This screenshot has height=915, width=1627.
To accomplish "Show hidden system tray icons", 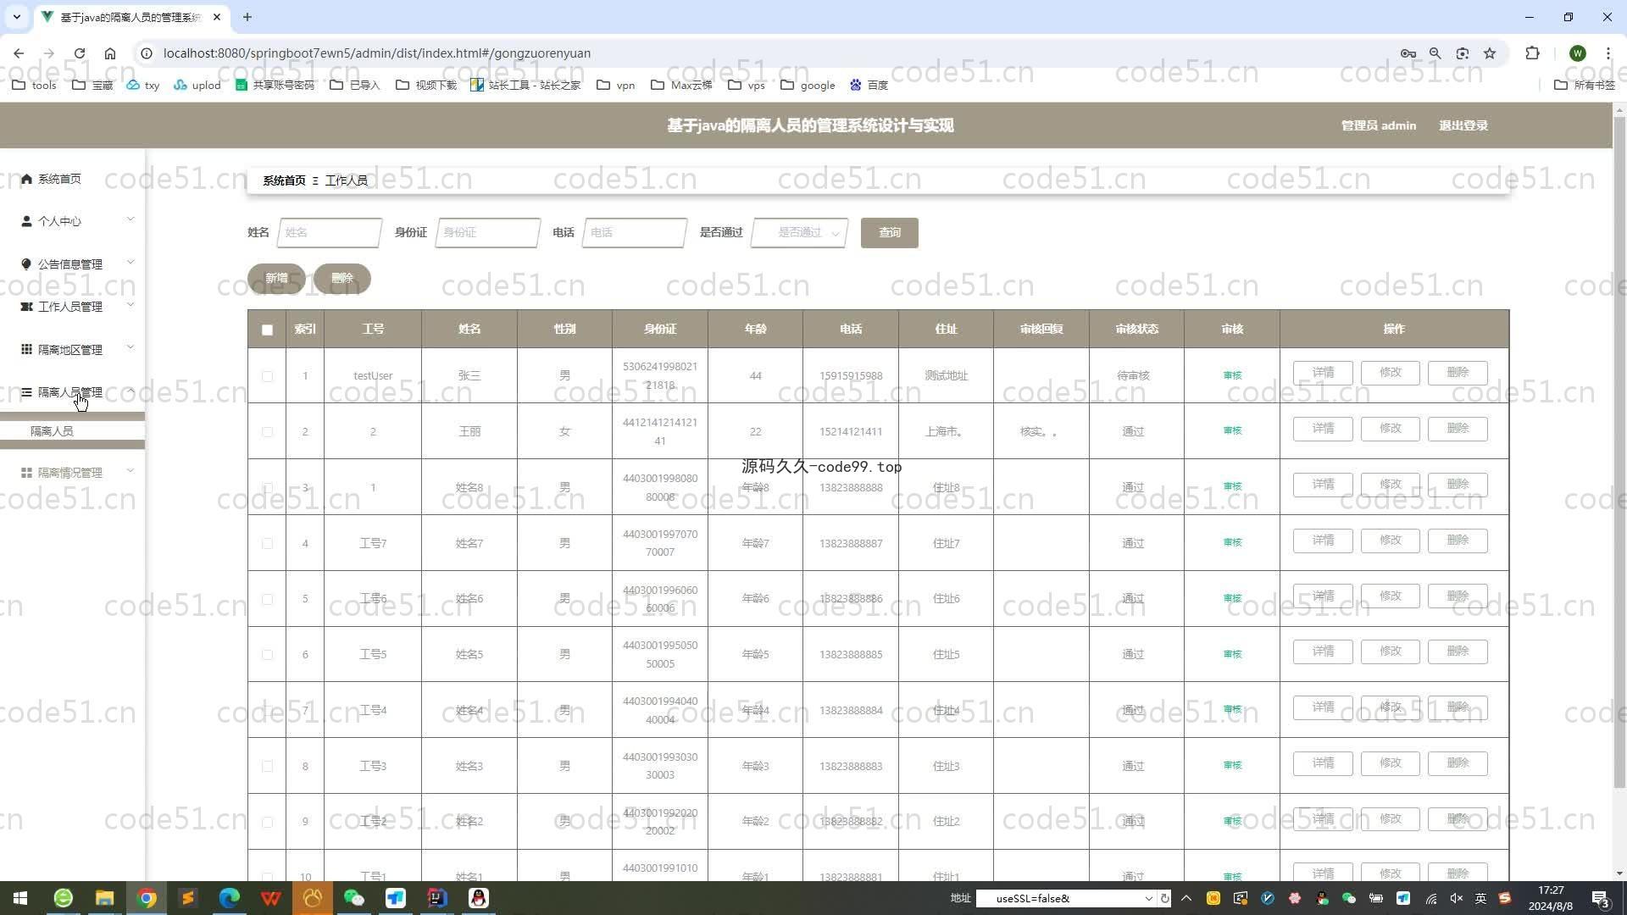I will pyautogui.click(x=1186, y=898).
